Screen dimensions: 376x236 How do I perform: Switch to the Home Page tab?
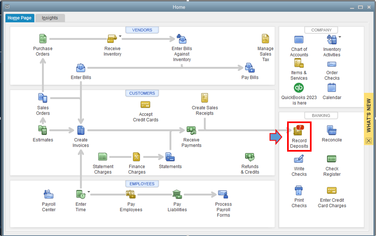[x=20, y=18]
